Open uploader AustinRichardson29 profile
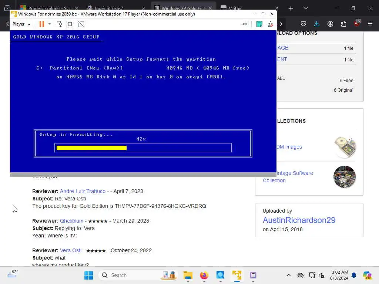The width and height of the screenshot is (379, 284). pos(299,220)
